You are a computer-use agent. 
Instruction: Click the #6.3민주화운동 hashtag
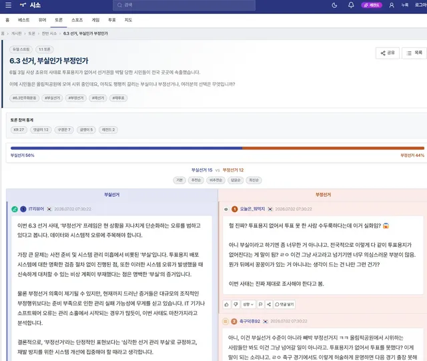coord(24,98)
